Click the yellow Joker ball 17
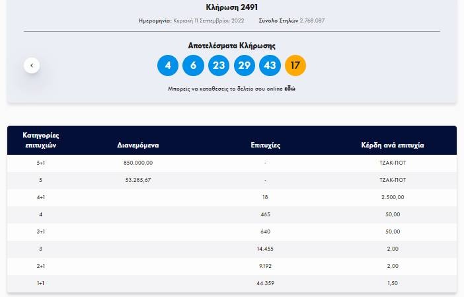464x297 pixels. pyautogui.click(x=295, y=66)
